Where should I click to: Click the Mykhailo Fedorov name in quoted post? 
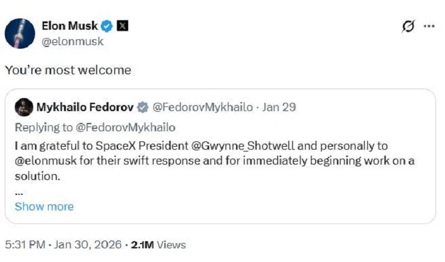point(85,108)
